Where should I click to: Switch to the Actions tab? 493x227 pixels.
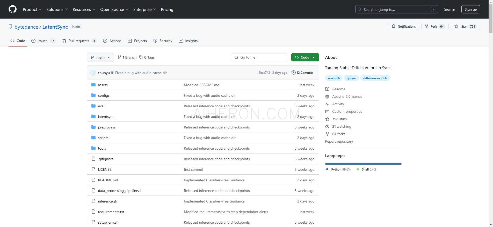pos(112,41)
